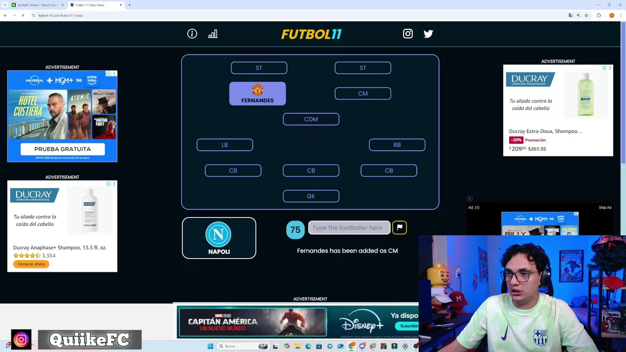
Task: Click 'Fernandes has been added as CM' message
Action: (x=347, y=251)
